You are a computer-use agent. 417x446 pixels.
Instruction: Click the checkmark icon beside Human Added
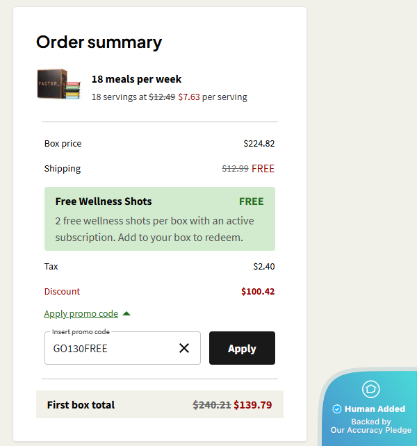(337, 409)
